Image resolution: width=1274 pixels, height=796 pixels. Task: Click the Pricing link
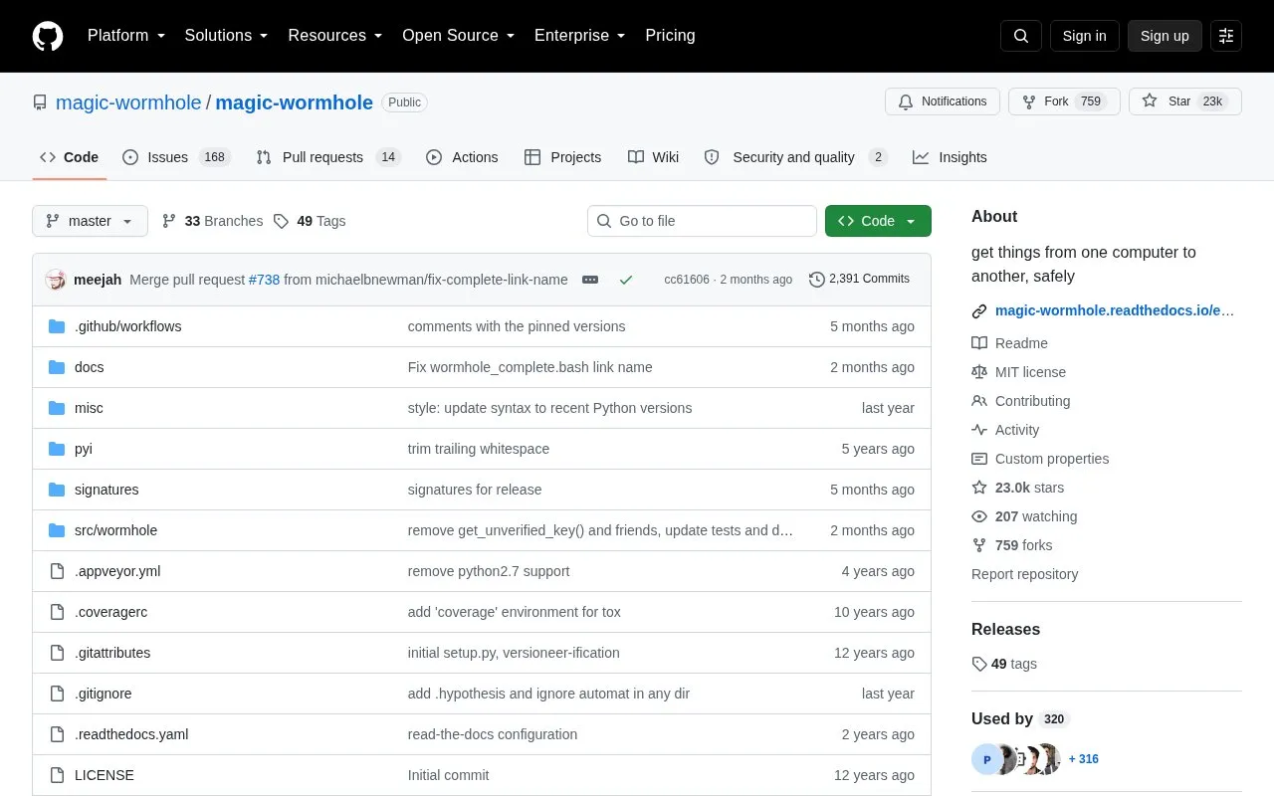pyautogui.click(x=670, y=36)
